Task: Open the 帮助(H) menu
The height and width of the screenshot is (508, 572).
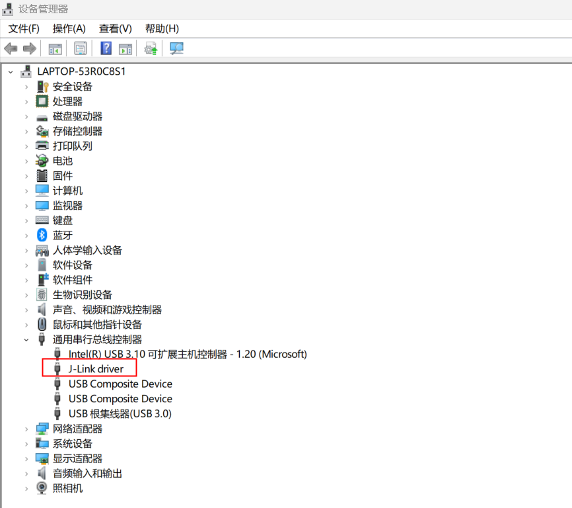Action: (162, 28)
